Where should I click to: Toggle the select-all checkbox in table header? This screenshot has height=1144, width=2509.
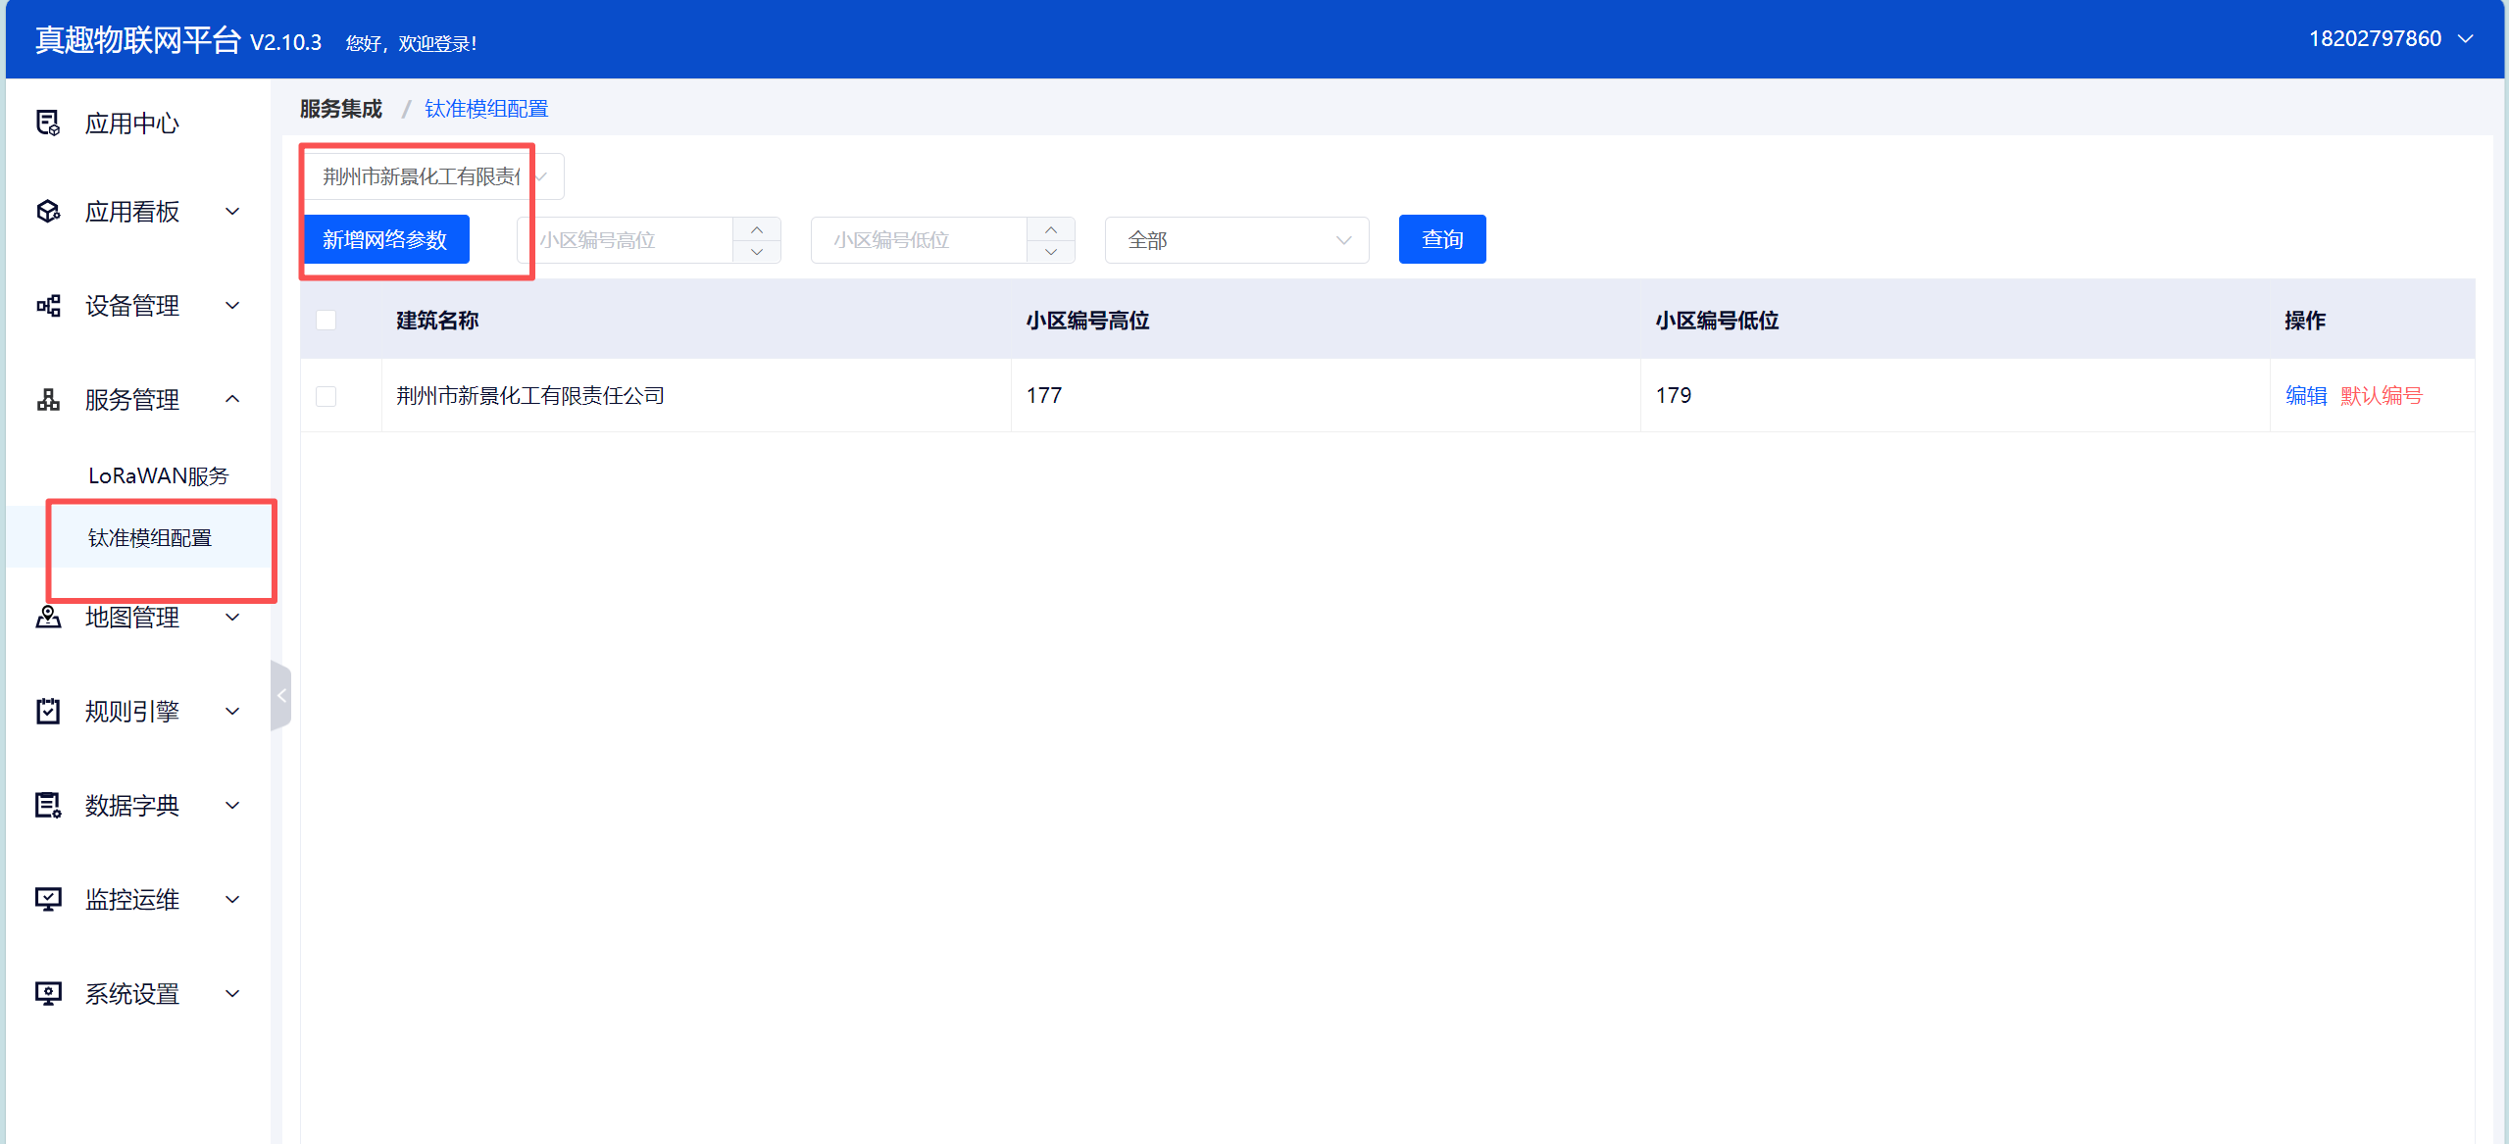click(326, 321)
